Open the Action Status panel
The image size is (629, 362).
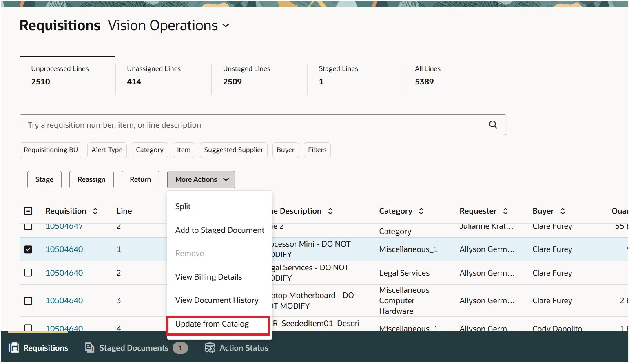click(x=236, y=348)
